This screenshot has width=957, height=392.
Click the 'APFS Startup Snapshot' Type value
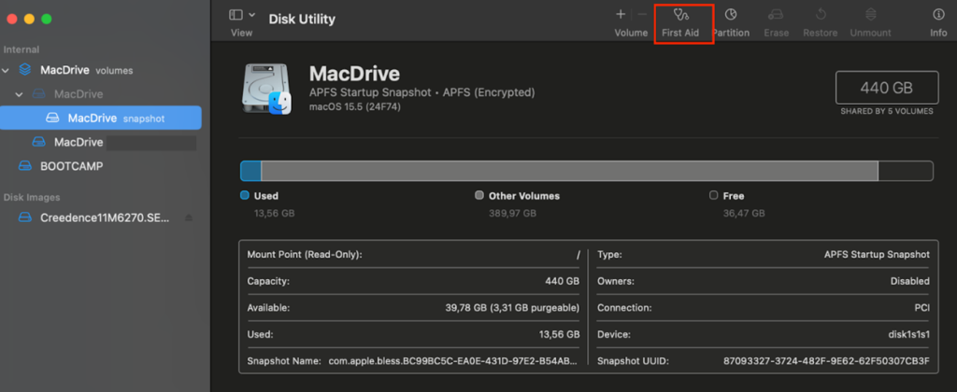point(877,254)
